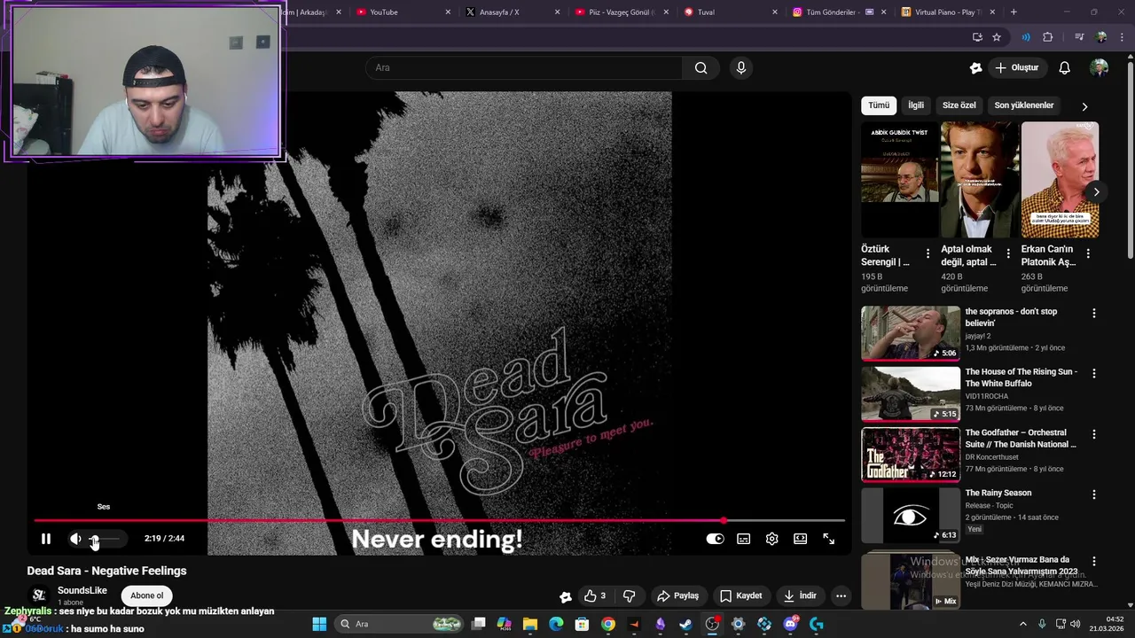Screen dimensions: 1135x638
Task: Advance the Shorts shelf with next arrow
Action: click(1096, 191)
